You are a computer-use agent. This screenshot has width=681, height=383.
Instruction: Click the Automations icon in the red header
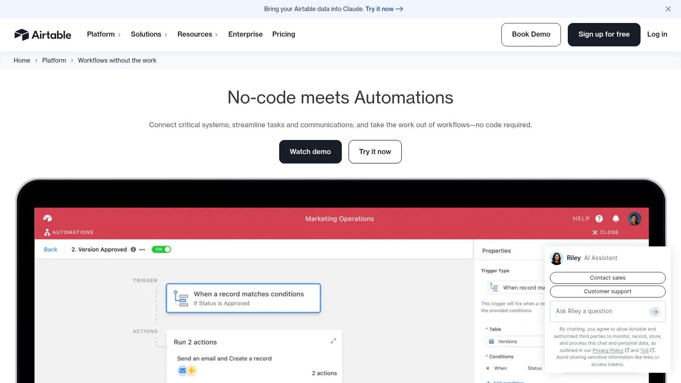(x=47, y=232)
